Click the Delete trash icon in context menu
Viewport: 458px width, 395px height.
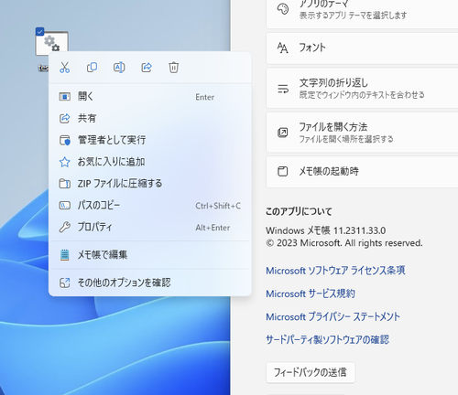(174, 67)
